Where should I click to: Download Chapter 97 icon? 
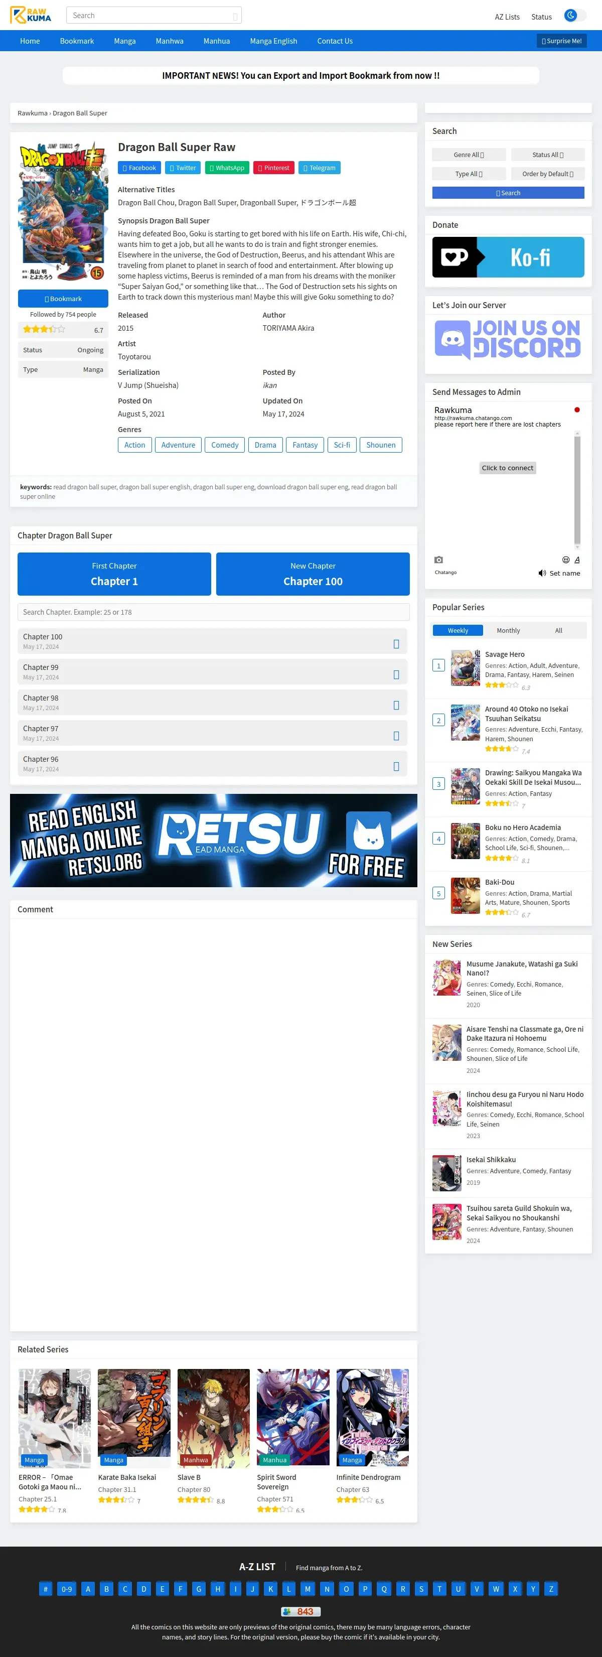[x=396, y=736]
